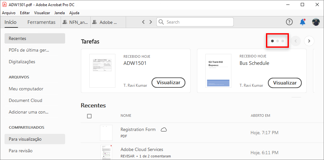Click the ADW1501 card title
Image resolution: width=324 pixels, height=160 pixels.
coord(135,63)
